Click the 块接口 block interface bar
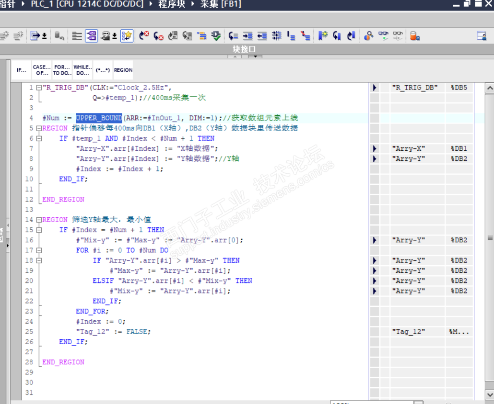This screenshot has width=494, height=404. click(244, 49)
